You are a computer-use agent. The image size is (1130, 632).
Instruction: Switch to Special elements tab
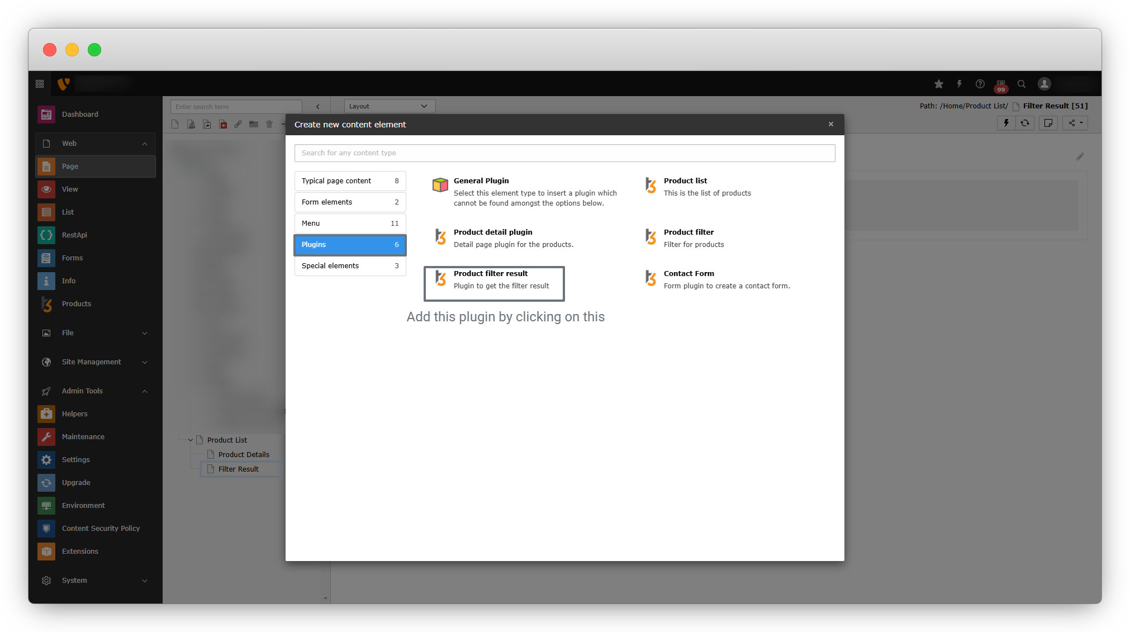(x=350, y=266)
